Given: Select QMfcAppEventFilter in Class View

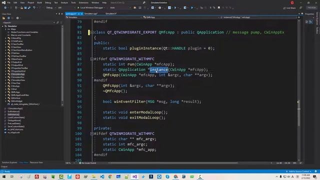Looking at the screenshot, I should [x=20, y=95].
